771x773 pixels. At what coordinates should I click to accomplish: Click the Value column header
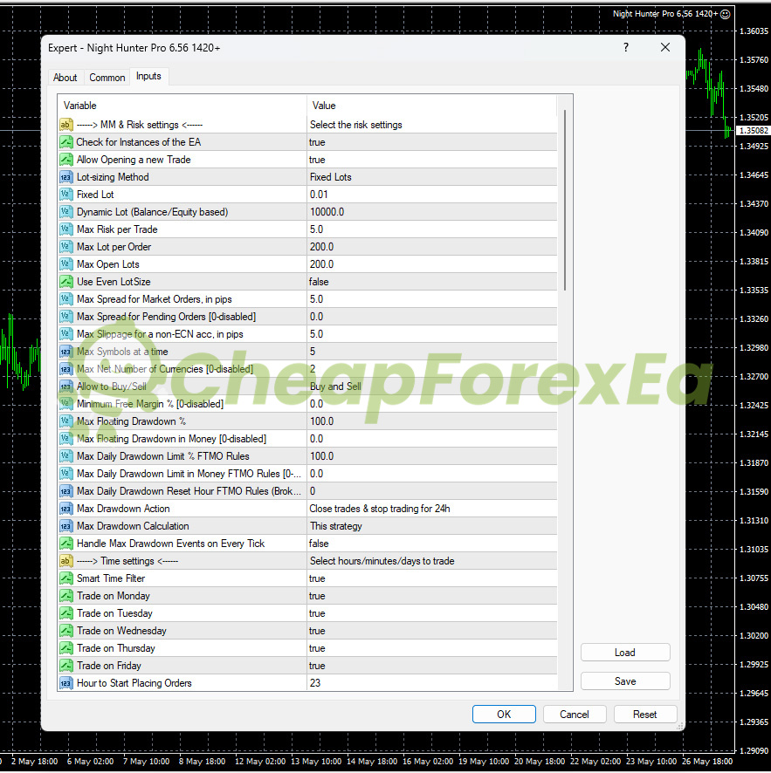431,106
